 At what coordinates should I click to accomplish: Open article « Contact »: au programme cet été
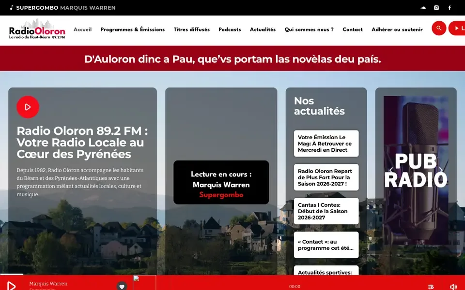pyautogui.click(x=326, y=245)
